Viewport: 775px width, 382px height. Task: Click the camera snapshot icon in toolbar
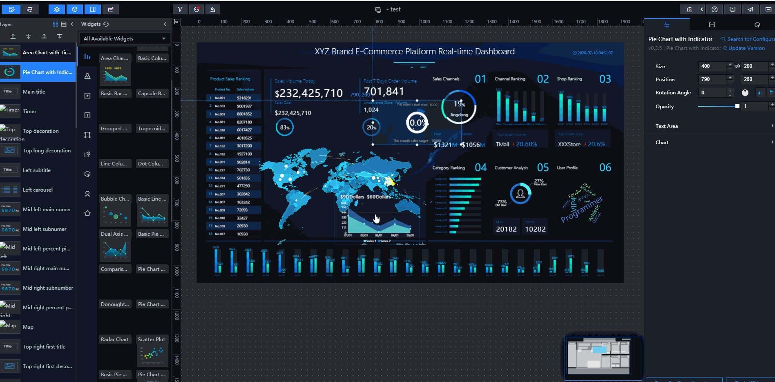pos(689,9)
